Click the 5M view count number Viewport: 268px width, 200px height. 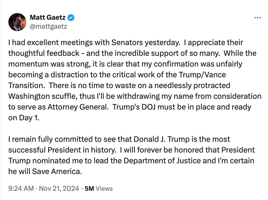(89, 189)
